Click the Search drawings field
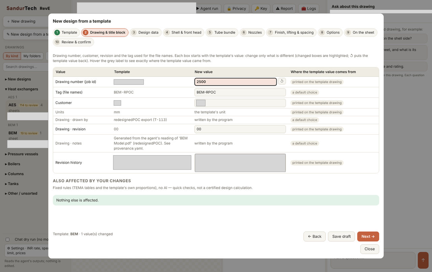432x272 pixels. (26, 67)
